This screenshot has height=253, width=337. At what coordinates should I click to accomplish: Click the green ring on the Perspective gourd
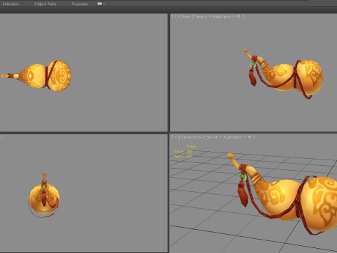242,176
